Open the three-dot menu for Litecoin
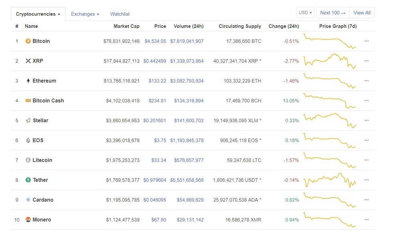Image resolution: width=393 pixels, height=232 pixels. point(366,160)
